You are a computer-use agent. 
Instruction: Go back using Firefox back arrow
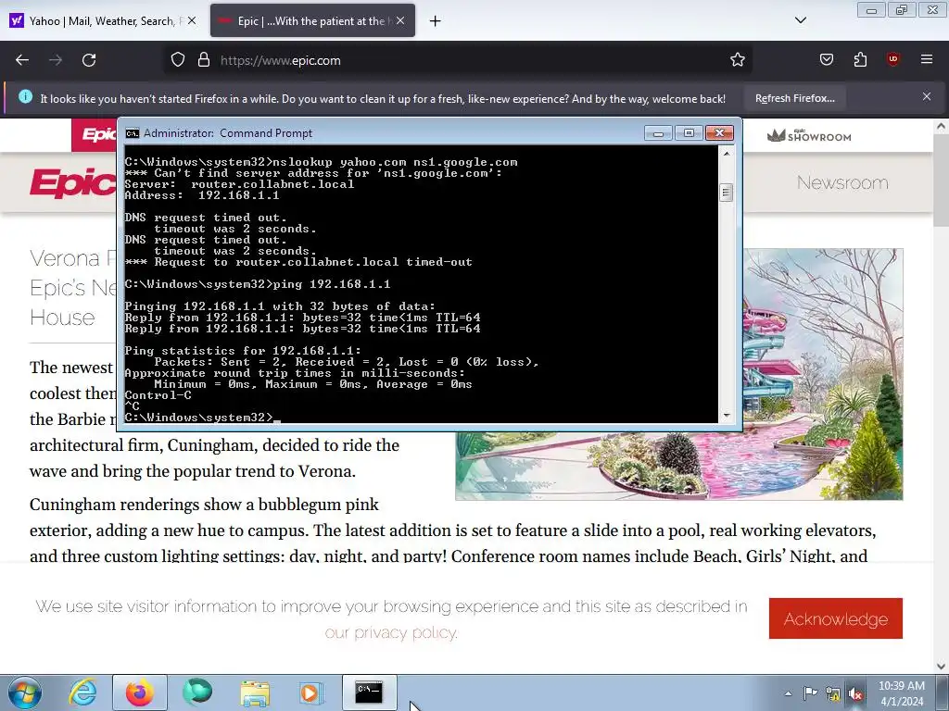(x=22, y=60)
